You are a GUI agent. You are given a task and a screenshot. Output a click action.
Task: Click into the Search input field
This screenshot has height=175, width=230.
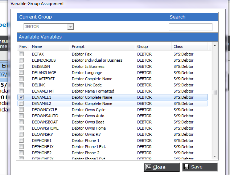tap(190, 27)
